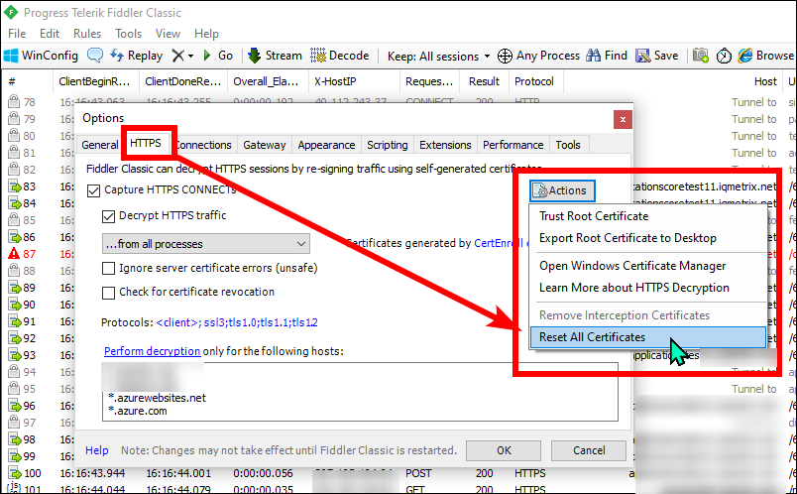The width and height of the screenshot is (797, 494).
Task: Click the OK button
Action: 504,450
